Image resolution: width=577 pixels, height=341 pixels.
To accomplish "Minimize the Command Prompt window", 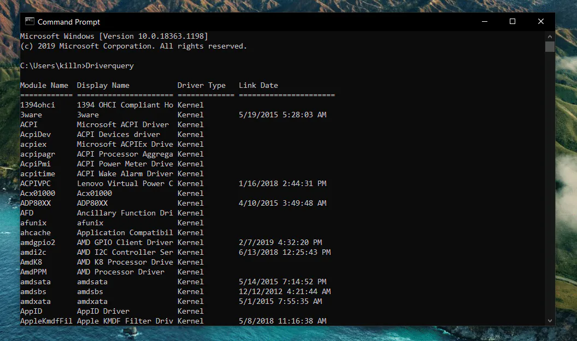I will 485,22.
